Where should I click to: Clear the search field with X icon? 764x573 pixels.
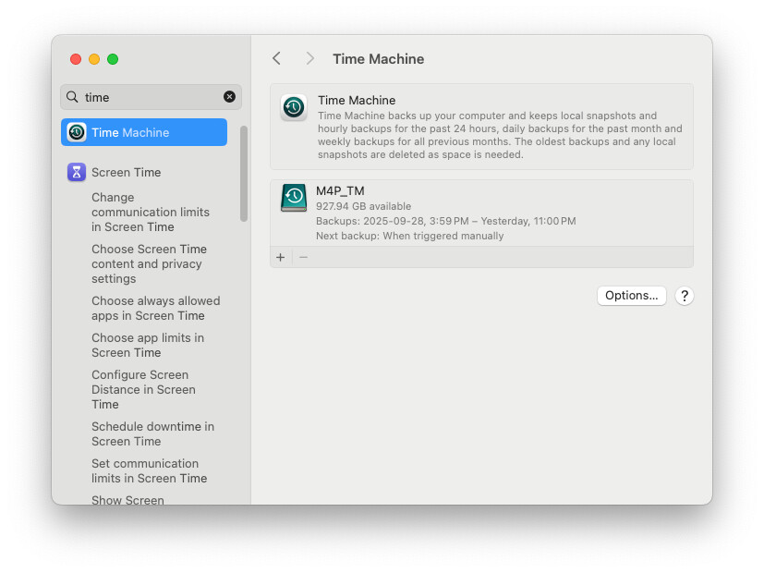click(229, 97)
